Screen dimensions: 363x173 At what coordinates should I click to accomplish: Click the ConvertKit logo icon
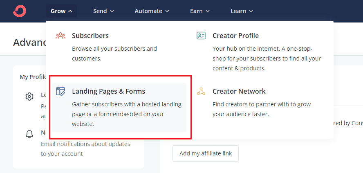click(20, 11)
